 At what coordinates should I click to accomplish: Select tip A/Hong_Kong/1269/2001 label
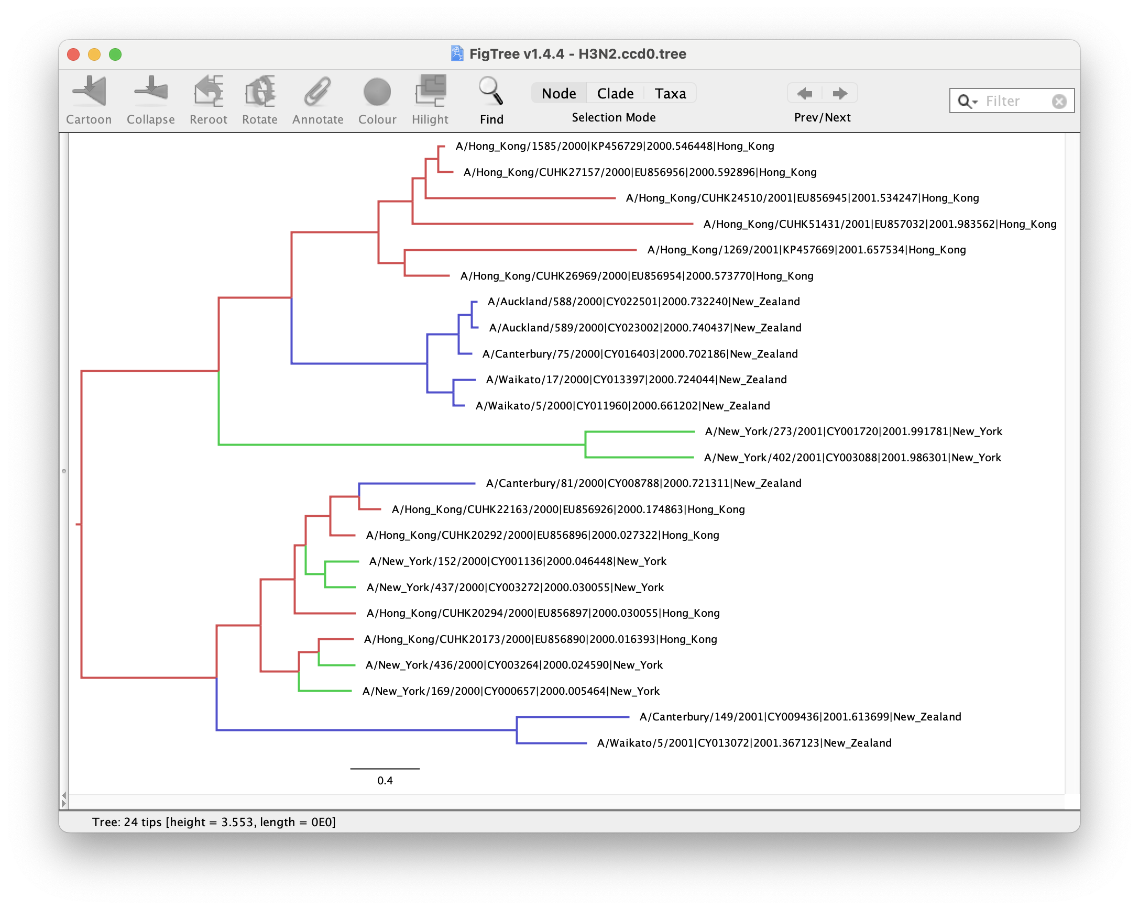(x=806, y=250)
